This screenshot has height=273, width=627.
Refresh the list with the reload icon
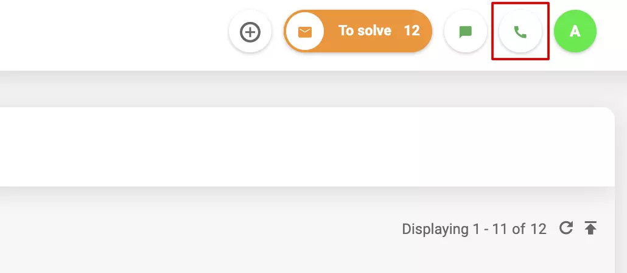(566, 229)
